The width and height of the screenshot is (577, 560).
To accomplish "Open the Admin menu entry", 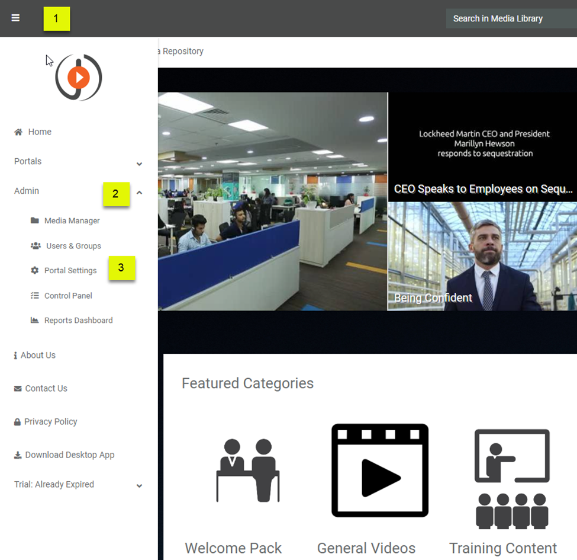I will point(27,190).
